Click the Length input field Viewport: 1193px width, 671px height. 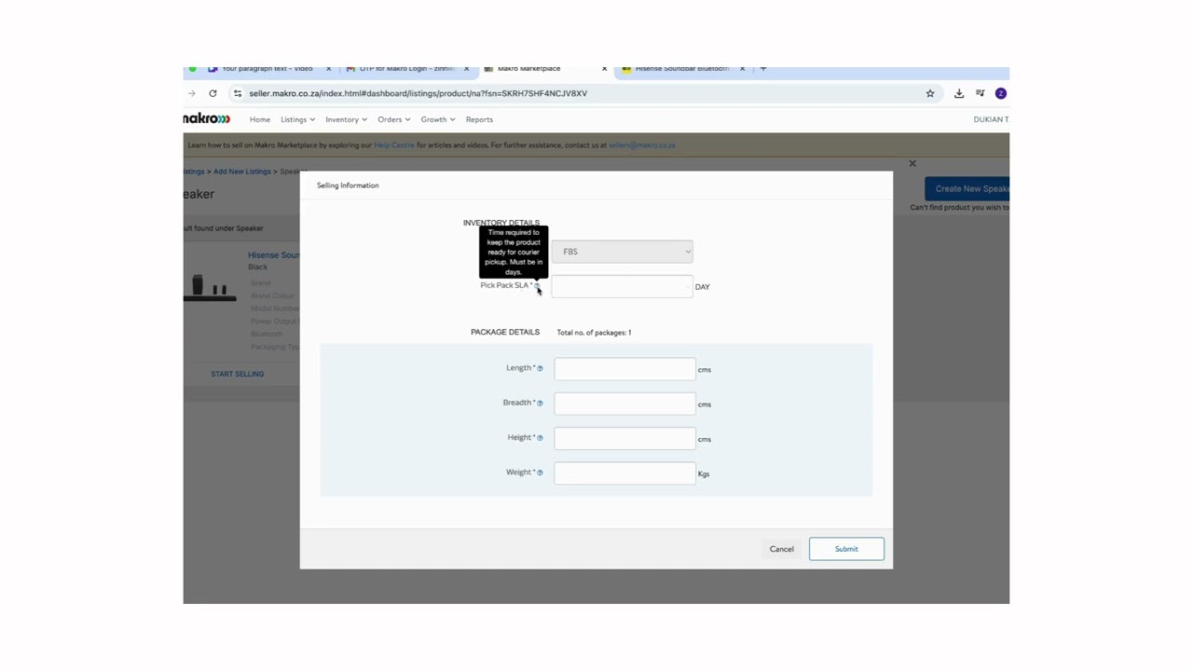(x=624, y=369)
